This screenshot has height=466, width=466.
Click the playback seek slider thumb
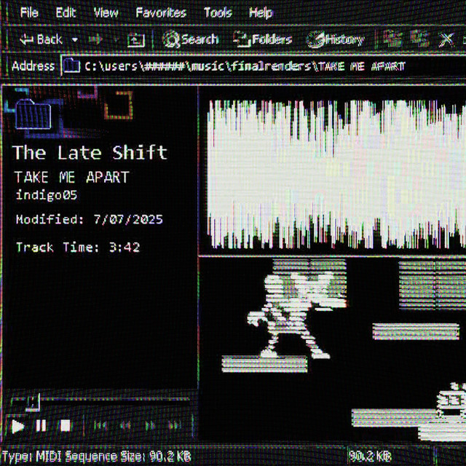[x=31, y=400]
